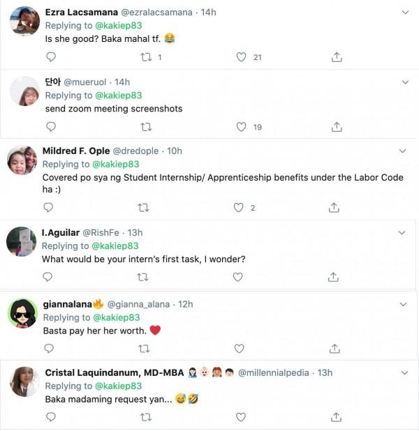Reply to Cristal Laquindanum's tweet

(50, 417)
